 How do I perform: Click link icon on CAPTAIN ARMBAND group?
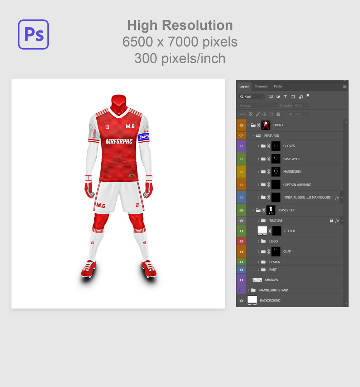[x=269, y=185]
